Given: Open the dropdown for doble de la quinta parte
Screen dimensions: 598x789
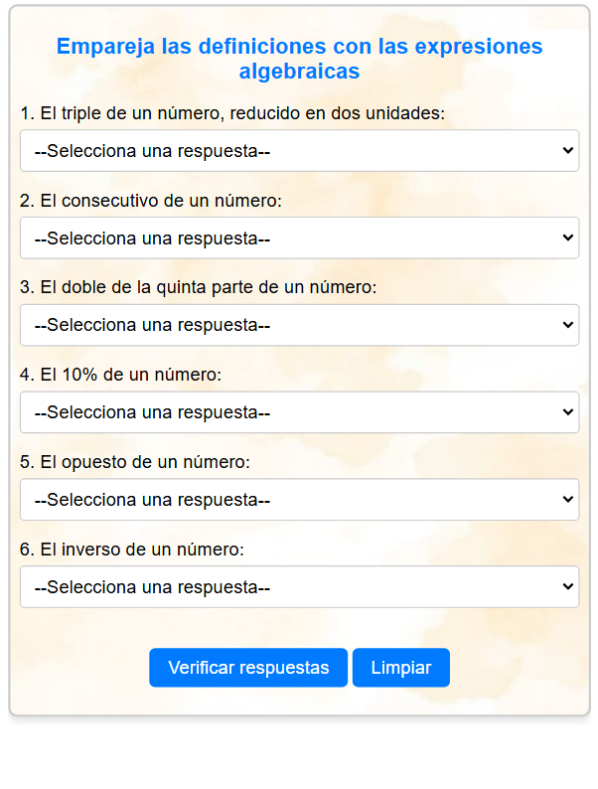Looking at the screenshot, I should point(299,325).
